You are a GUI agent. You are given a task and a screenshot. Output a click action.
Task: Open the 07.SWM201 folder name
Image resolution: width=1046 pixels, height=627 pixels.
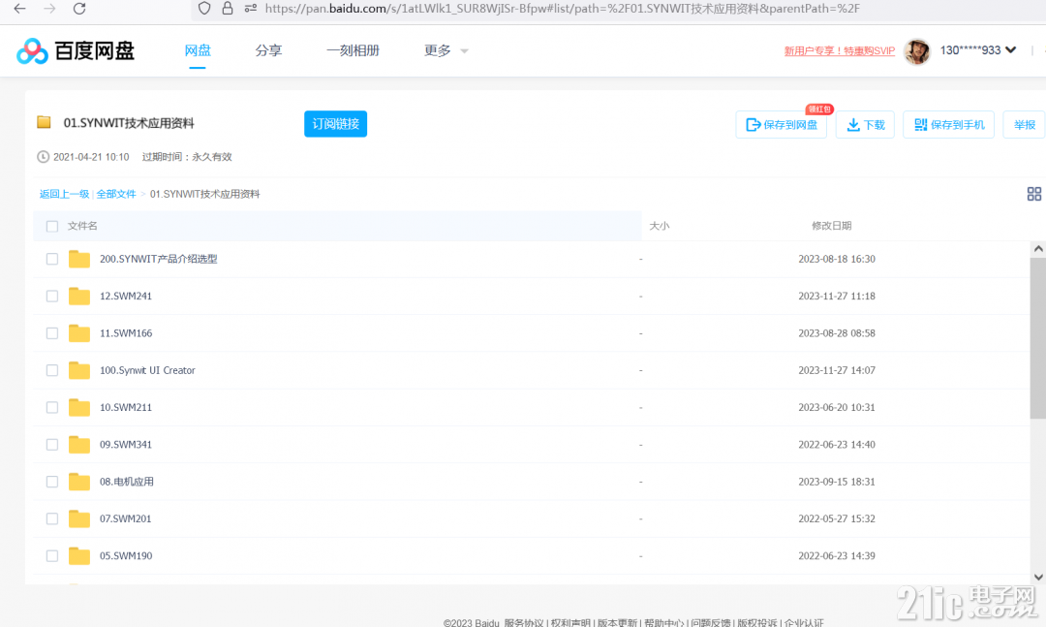tap(125, 518)
